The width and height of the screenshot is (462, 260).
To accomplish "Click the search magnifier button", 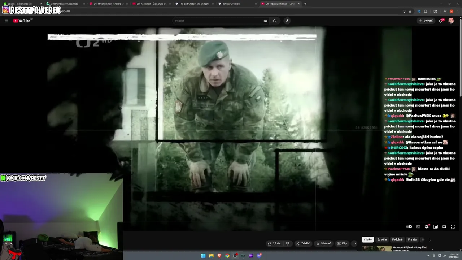I will click(275, 21).
